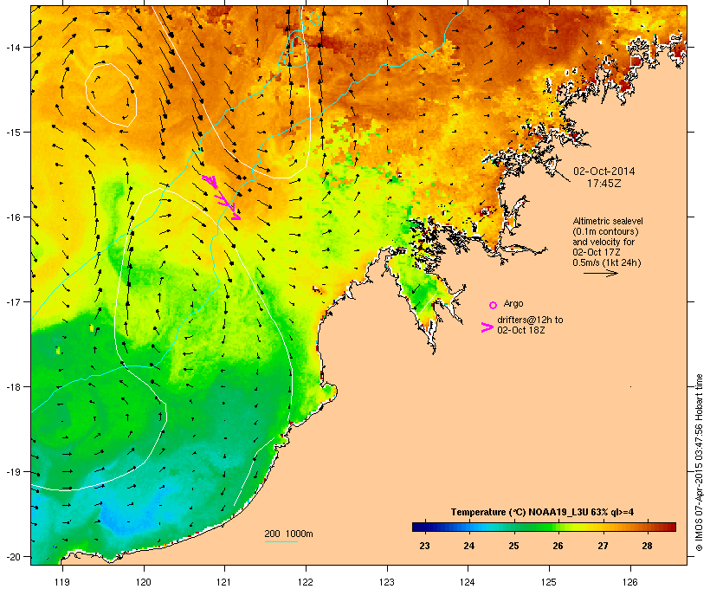Click longitude axis label 120

144,582
